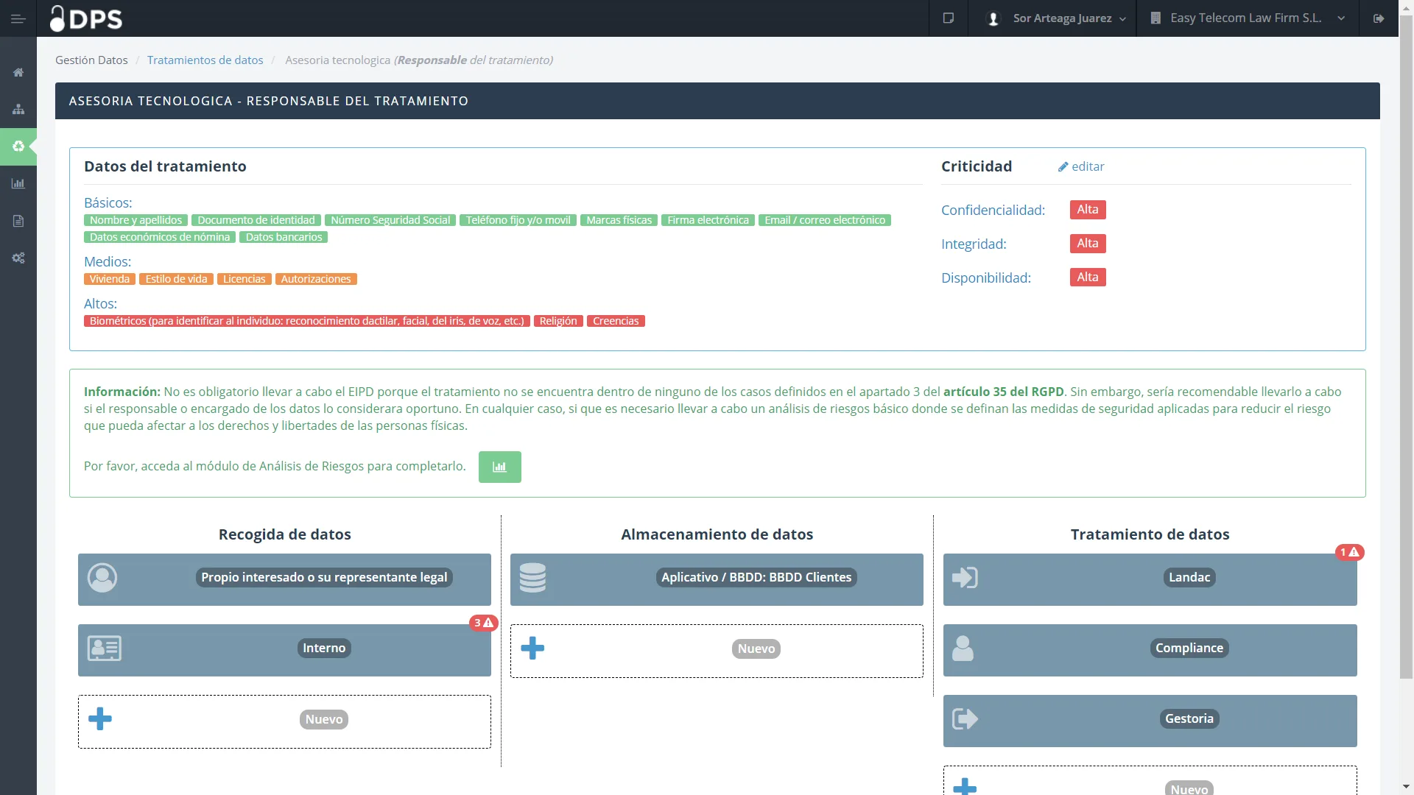Click the database icon on Aplicativo card
The image size is (1414, 795).
coord(532,578)
